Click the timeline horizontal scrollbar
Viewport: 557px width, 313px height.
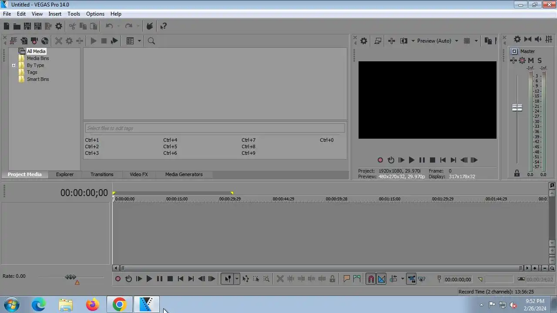[x=321, y=268]
